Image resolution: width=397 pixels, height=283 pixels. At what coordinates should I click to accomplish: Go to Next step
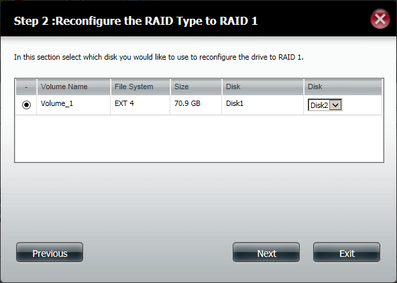coord(266,252)
